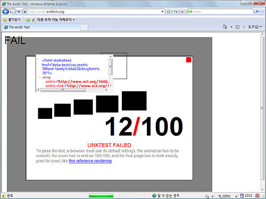
Task: Click the Naver search box
Action: (220, 12)
